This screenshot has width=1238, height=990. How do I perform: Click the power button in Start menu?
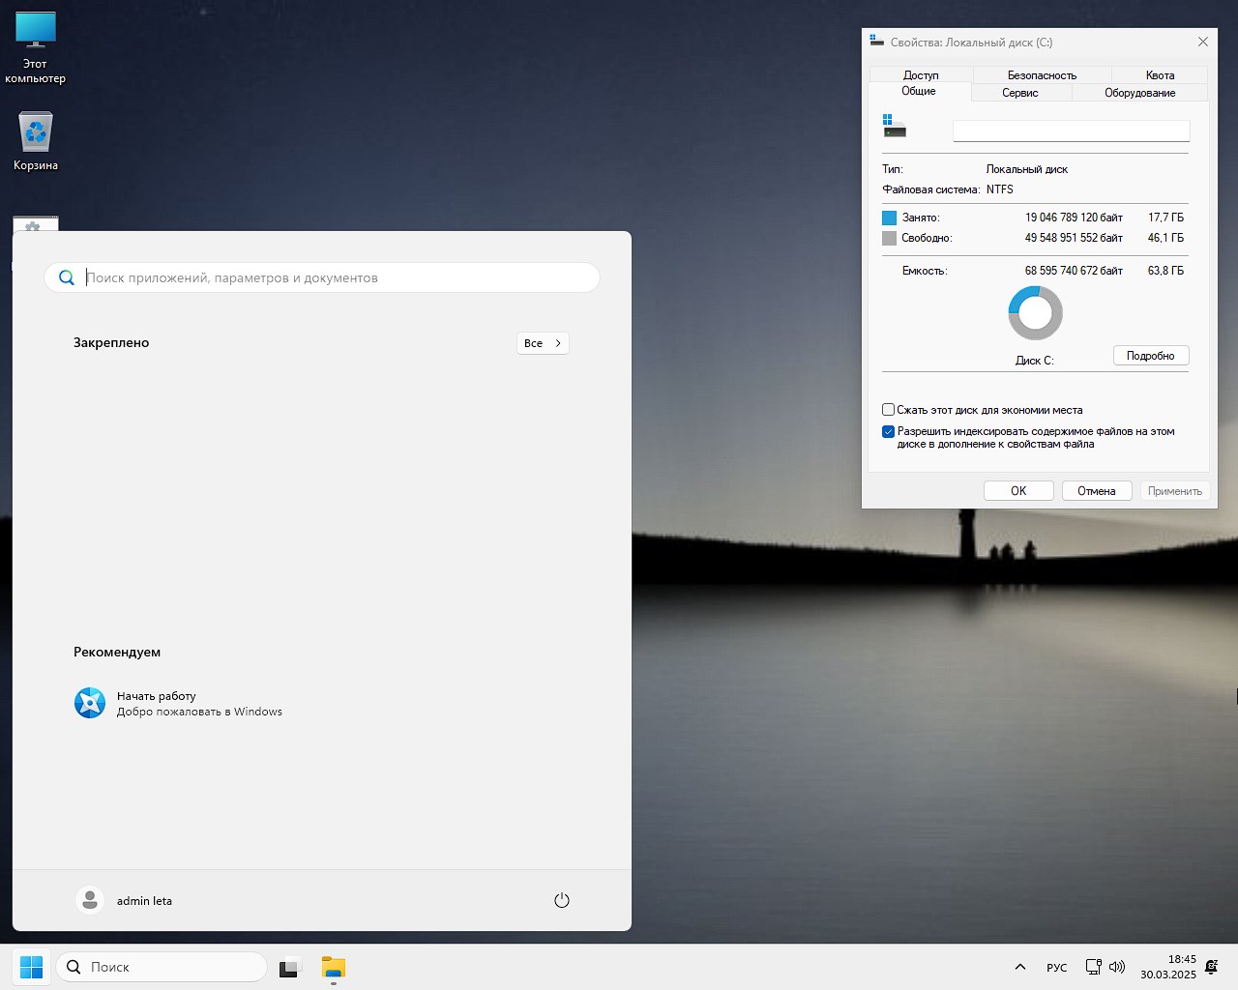(x=562, y=900)
